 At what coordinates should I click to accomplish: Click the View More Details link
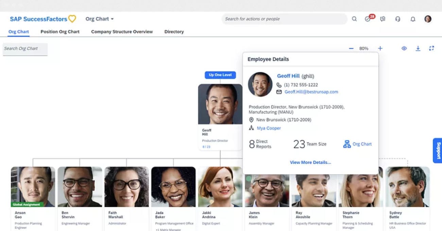pos(310,162)
